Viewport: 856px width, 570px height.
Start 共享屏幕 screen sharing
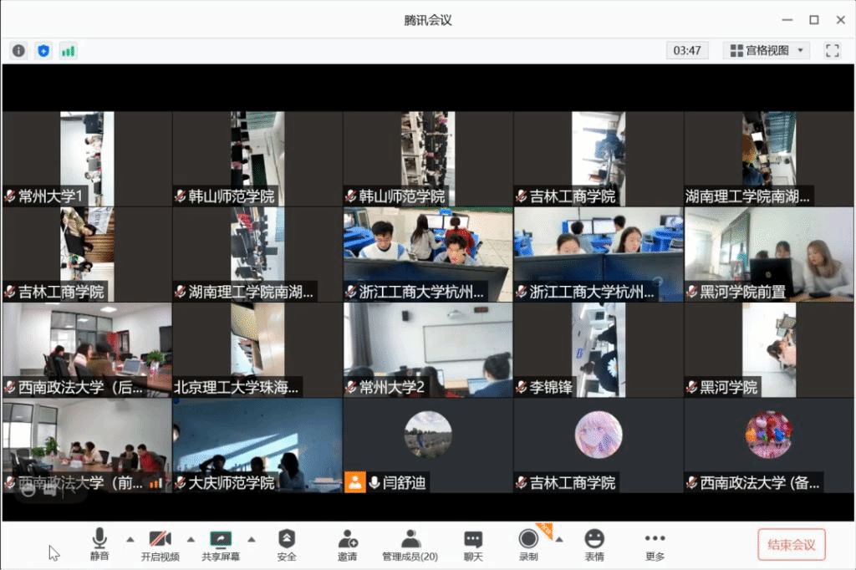pos(221,545)
